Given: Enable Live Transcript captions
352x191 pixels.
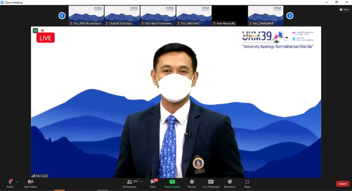Looking at the screenshot, I should (211, 183).
